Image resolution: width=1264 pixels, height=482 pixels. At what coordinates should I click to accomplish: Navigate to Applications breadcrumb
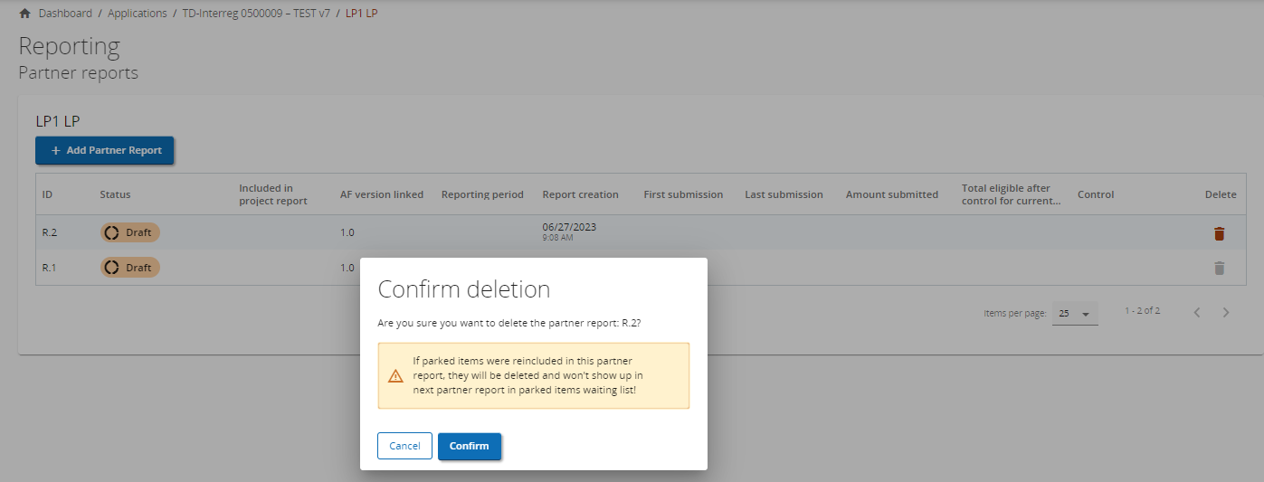pyautogui.click(x=137, y=14)
